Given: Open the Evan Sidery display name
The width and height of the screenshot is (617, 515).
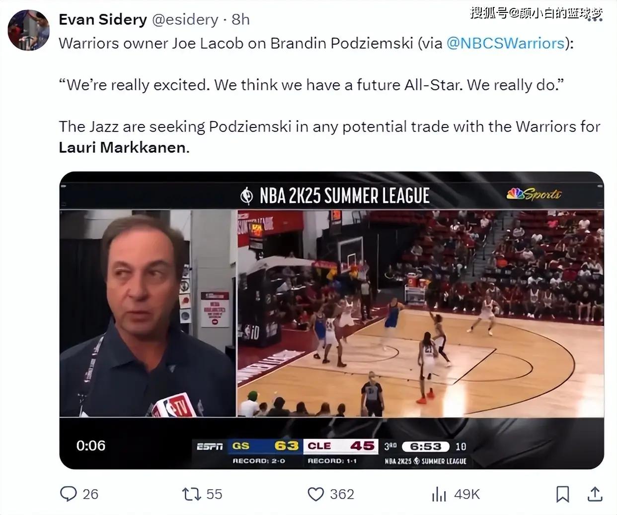Looking at the screenshot, I should 103,19.
